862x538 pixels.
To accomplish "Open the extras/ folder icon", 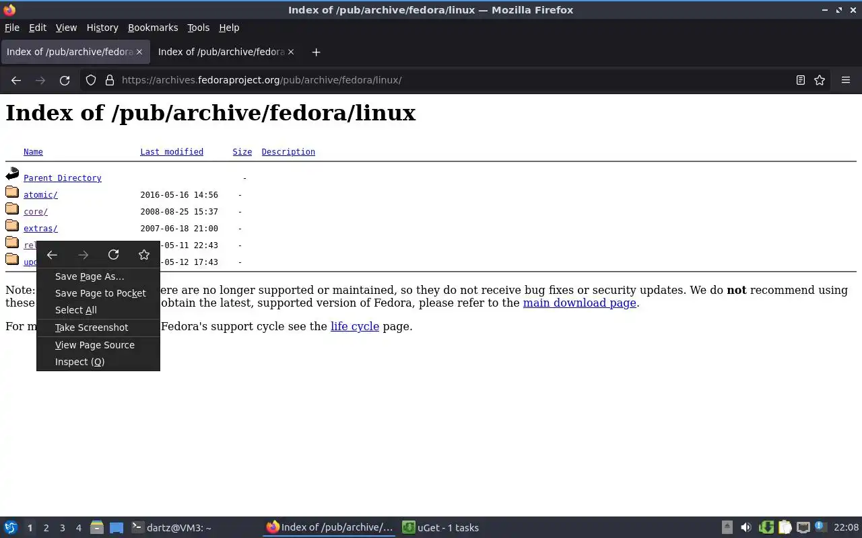I will tap(12, 226).
